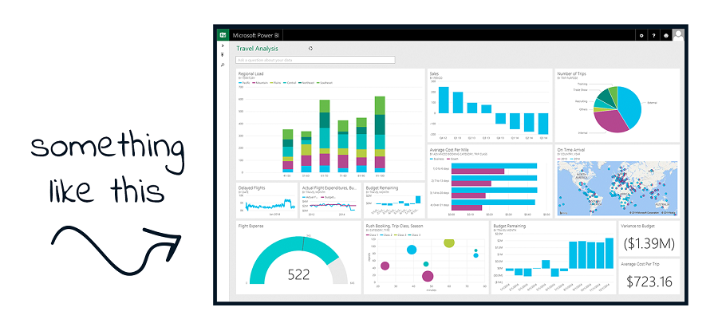Open the help question mark icon
The width and height of the screenshot is (718, 331).
(x=653, y=36)
